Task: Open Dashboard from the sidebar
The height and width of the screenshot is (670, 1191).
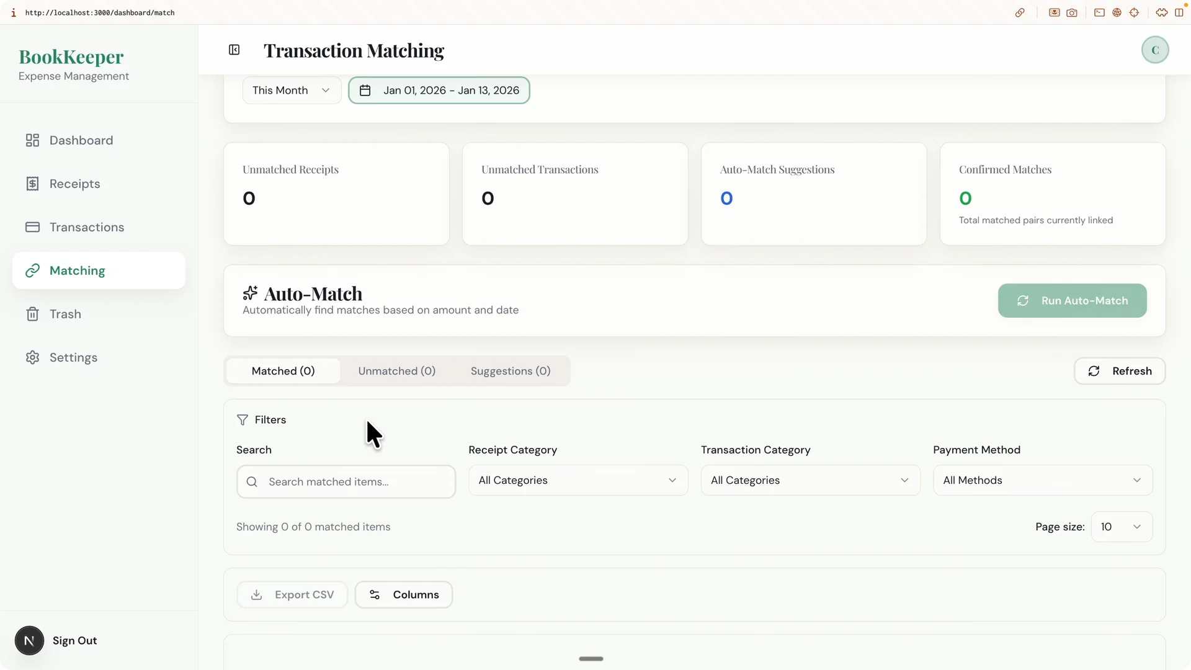Action: (x=99, y=140)
